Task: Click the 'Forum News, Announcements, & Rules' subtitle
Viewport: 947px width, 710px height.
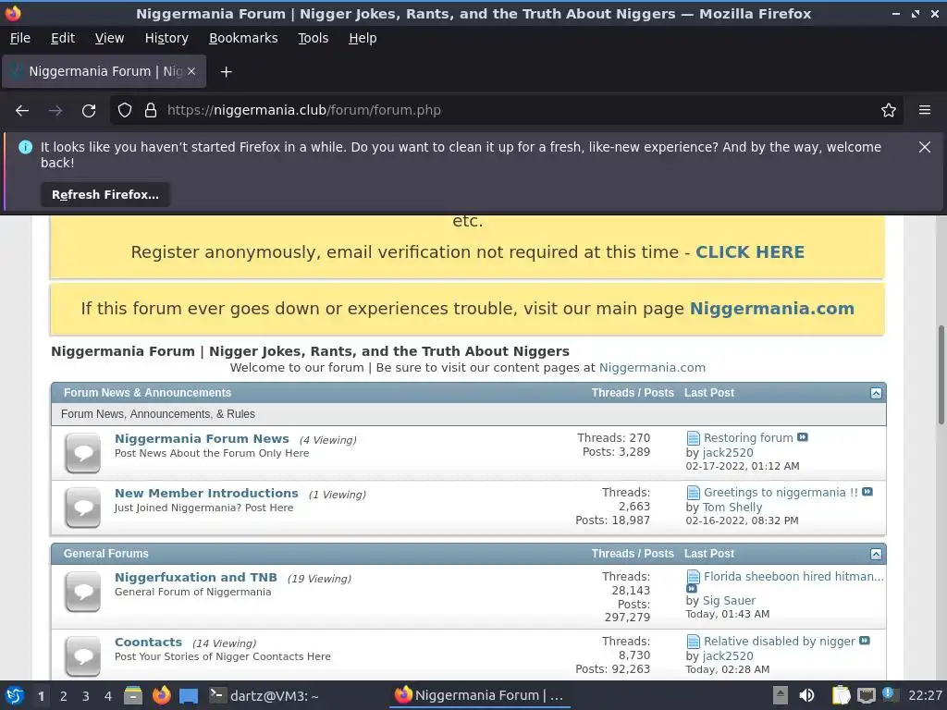Action: (x=158, y=414)
